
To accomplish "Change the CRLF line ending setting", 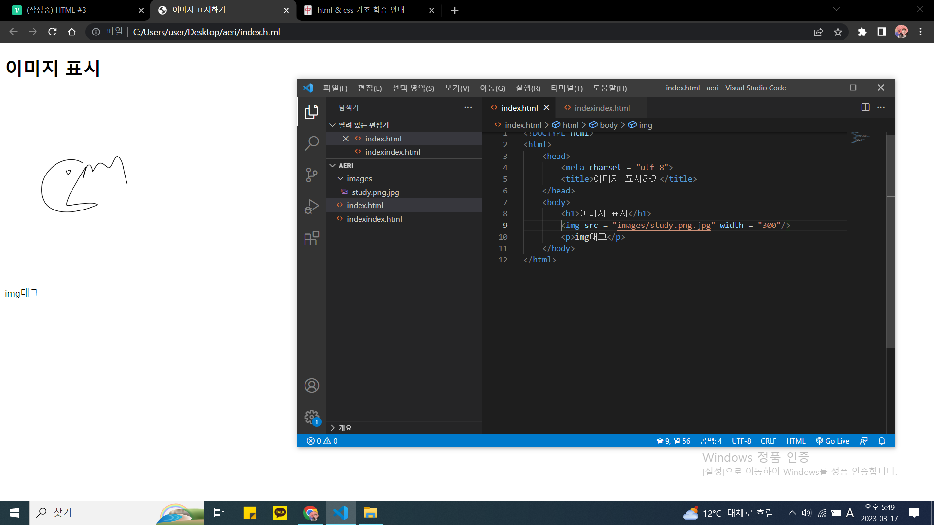I will [768, 441].
